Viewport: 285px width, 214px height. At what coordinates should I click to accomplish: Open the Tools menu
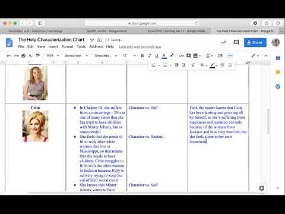[81, 46]
